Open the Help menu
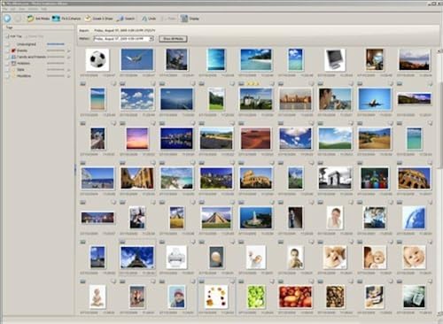The image size is (443, 324). pyautogui.click(x=43, y=9)
